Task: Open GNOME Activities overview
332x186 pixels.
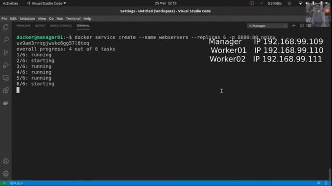Action: pyautogui.click(x=10, y=3)
